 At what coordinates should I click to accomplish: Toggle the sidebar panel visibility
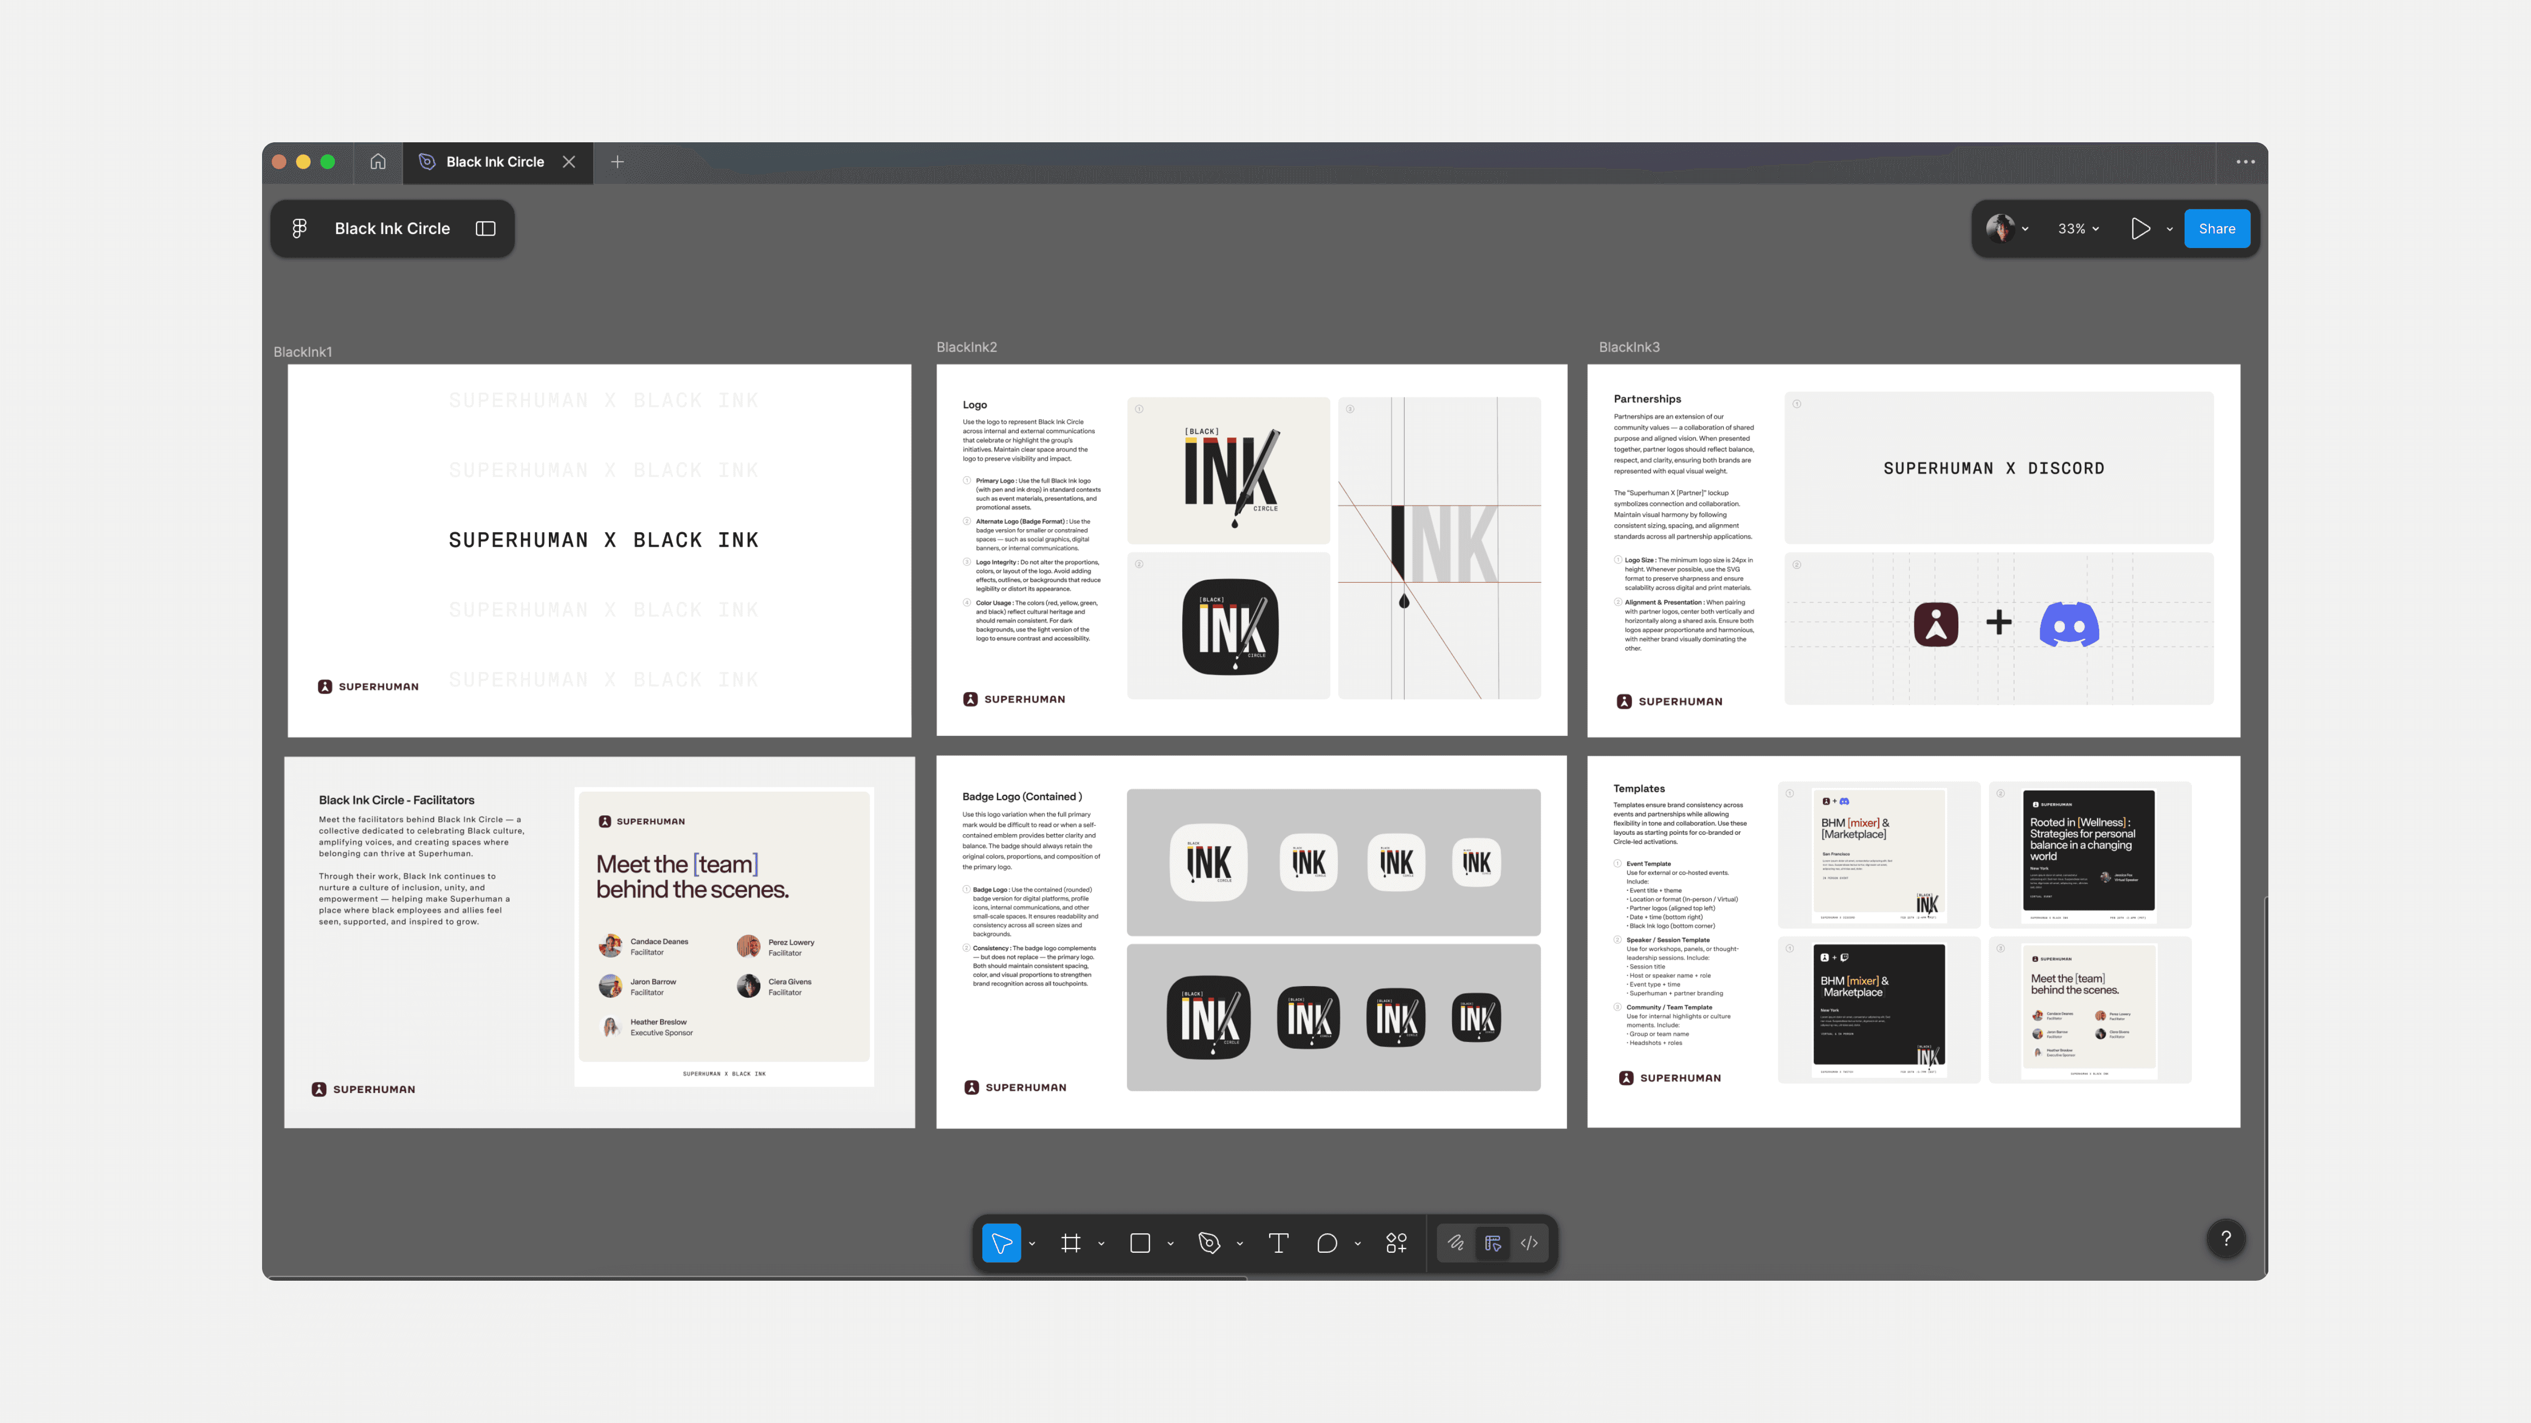pyautogui.click(x=485, y=229)
